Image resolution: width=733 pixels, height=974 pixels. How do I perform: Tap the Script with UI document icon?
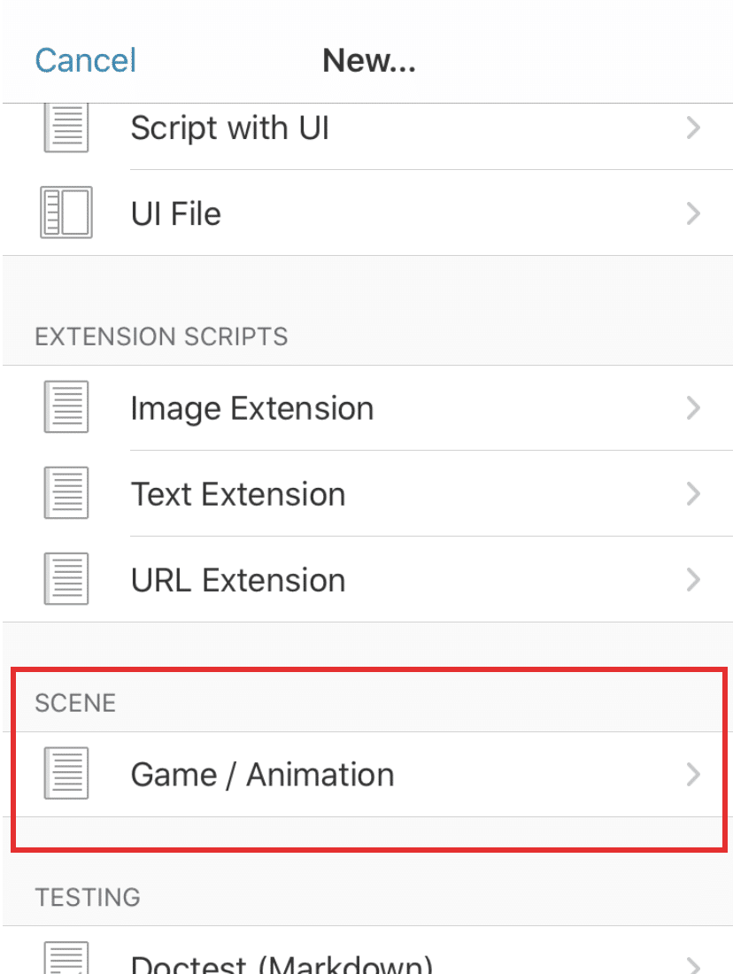click(x=66, y=128)
